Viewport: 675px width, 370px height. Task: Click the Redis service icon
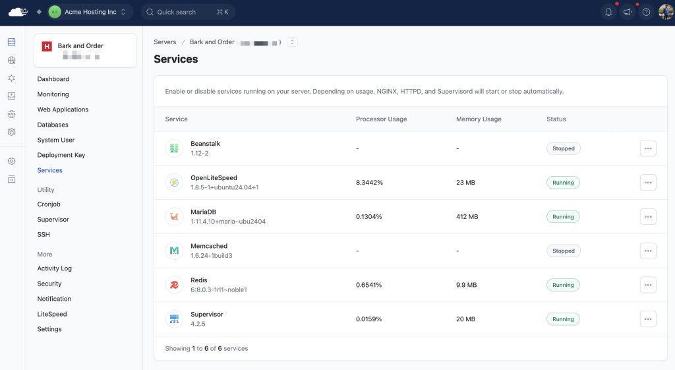click(174, 285)
